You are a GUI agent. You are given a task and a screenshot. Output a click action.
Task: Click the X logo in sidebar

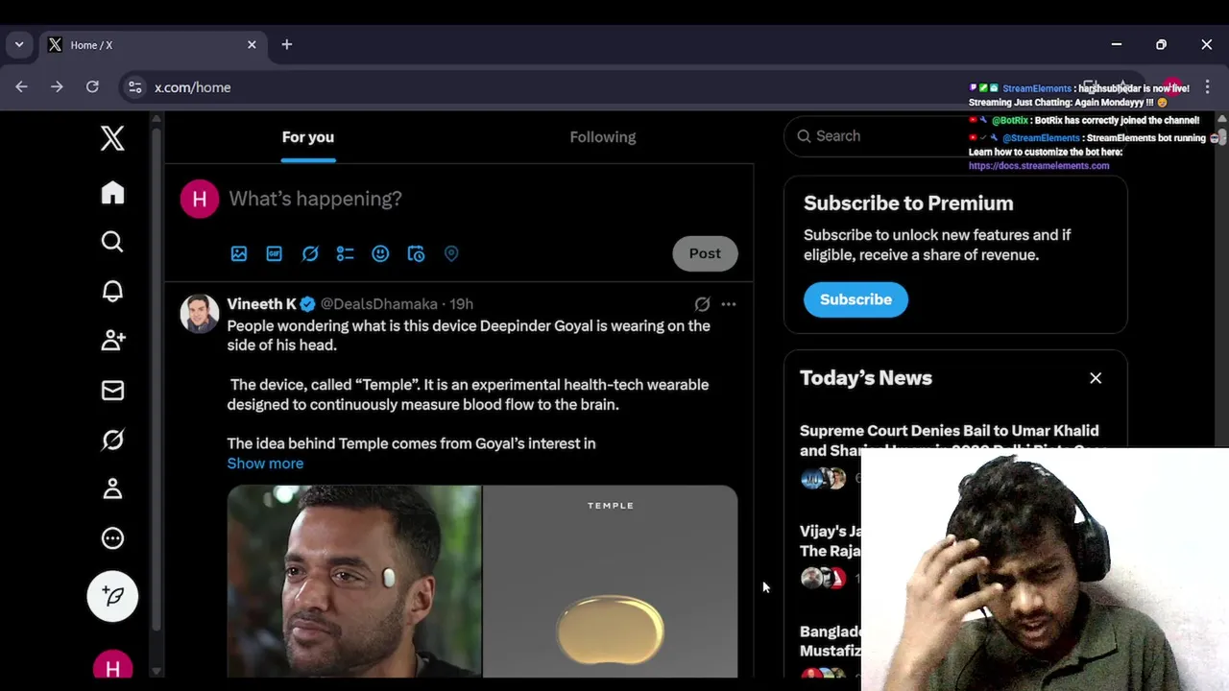(112, 138)
